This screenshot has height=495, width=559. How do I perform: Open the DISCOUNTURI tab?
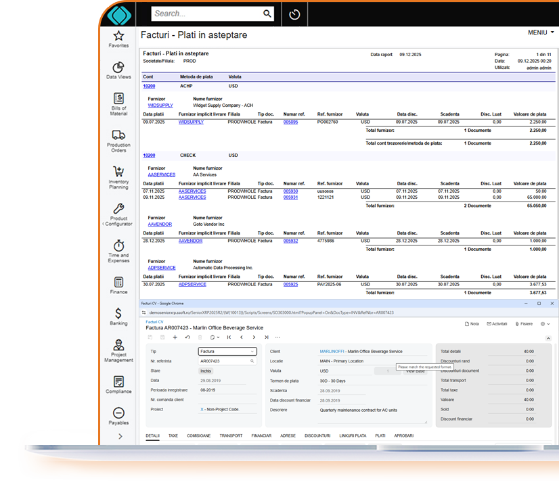[317, 435]
